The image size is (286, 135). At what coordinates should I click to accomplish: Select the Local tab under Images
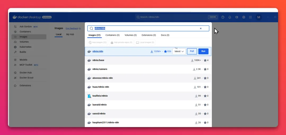click(59, 34)
